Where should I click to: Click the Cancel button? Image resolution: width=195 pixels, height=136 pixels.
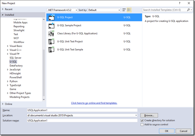coord(183,131)
